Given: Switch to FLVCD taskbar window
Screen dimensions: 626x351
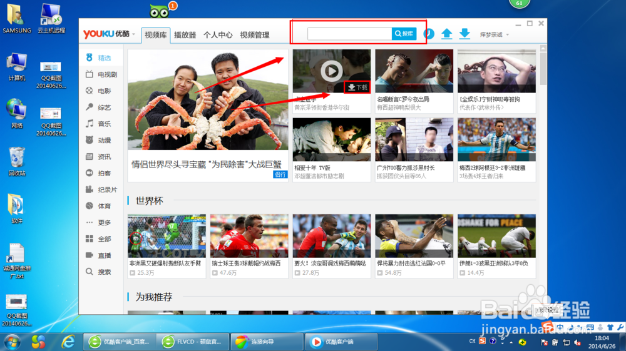Looking at the screenshot, I should 193,342.
